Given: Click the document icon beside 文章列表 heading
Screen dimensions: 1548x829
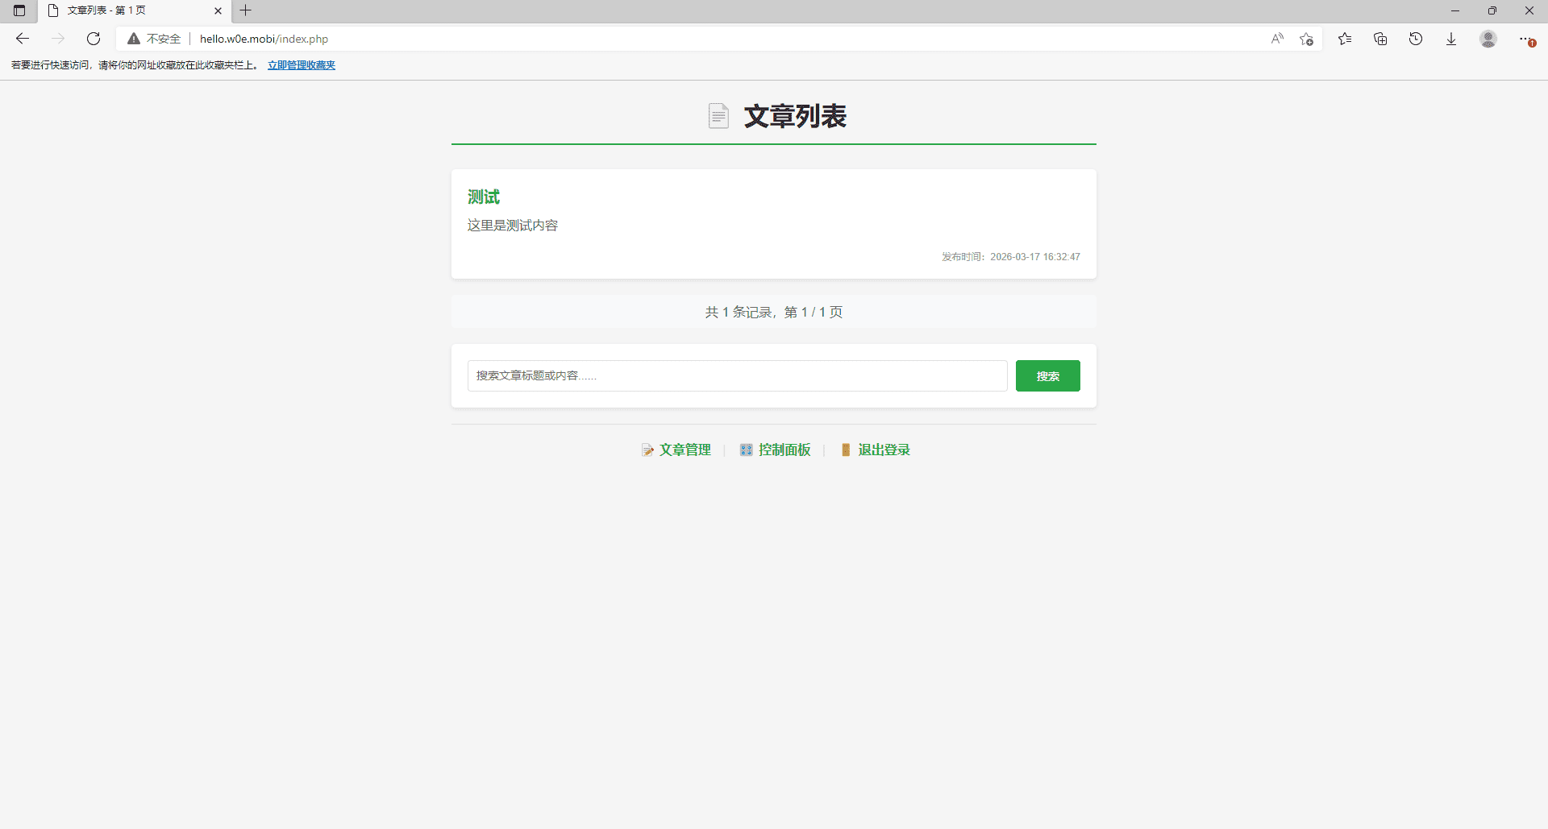Looking at the screenshot, I should (718, 115).
